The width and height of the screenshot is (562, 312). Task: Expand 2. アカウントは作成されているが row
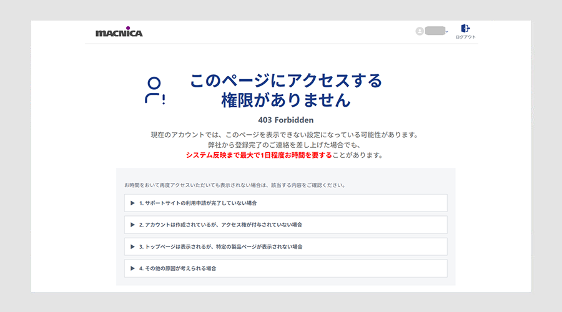tap(285, 225)
